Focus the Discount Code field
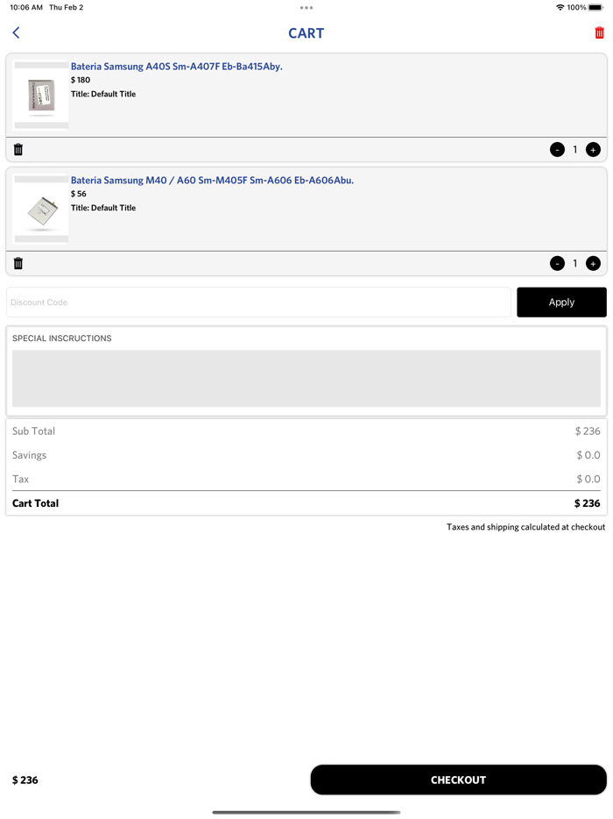The image size is (613, 819). (x=258, y=303)
